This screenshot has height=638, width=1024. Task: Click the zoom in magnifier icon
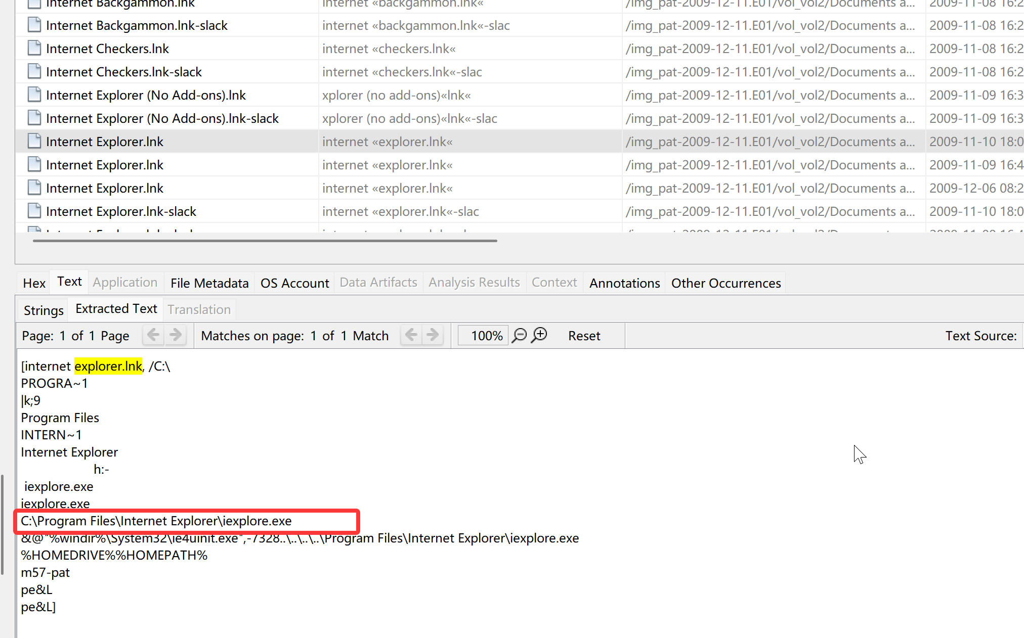tap(540, 335)
